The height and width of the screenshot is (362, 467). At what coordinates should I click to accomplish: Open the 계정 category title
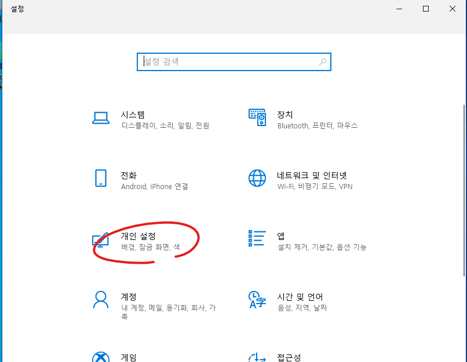click(129, 297)
